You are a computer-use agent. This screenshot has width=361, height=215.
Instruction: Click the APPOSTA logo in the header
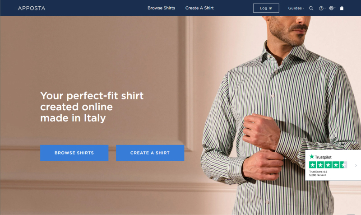coord(32,8)
